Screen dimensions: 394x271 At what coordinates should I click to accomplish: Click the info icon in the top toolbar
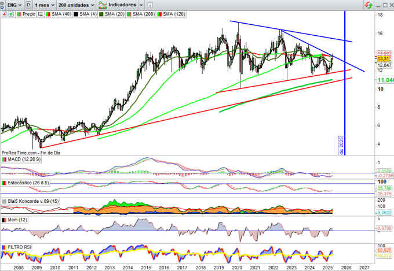pos(150,5)
